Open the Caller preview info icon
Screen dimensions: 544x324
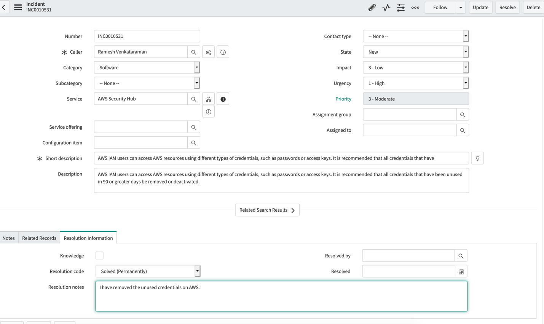(x=223, y=52)
